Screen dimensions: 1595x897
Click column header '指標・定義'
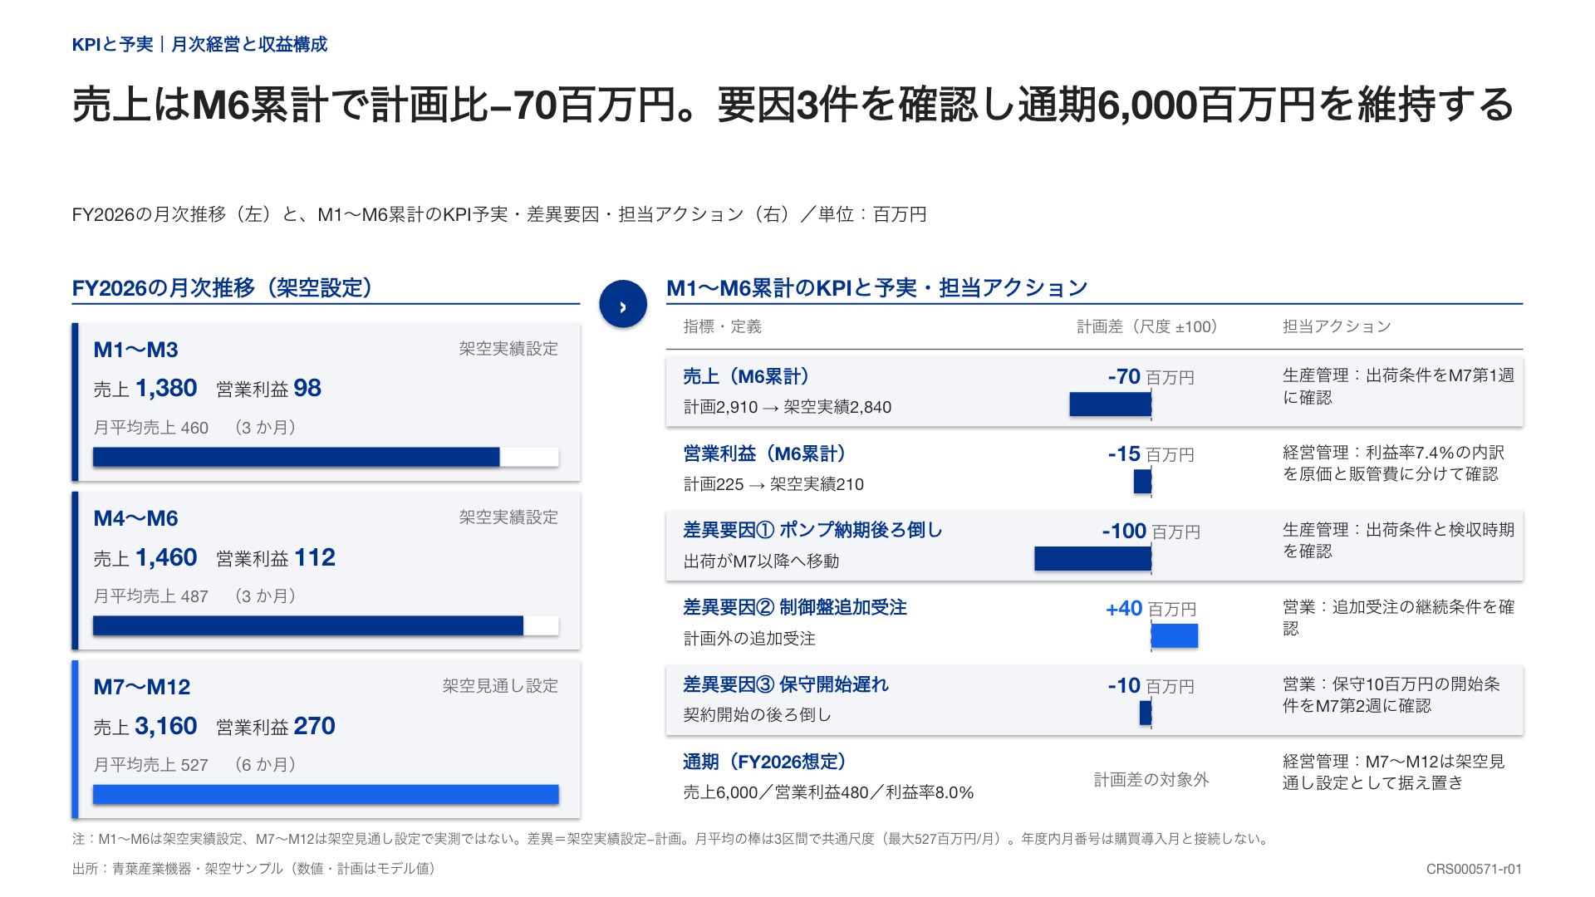pos(723,326)
